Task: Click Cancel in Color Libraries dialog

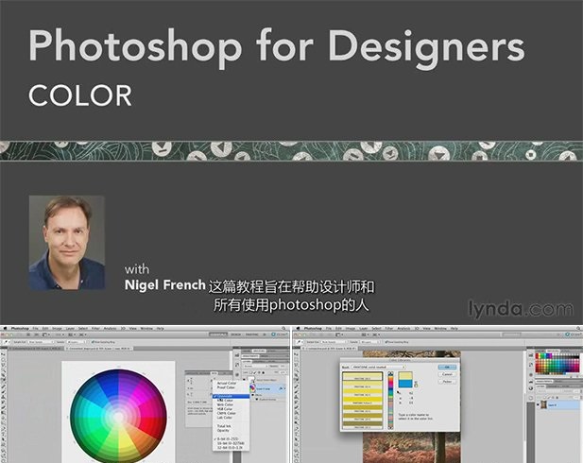Action: pos(447,374)
